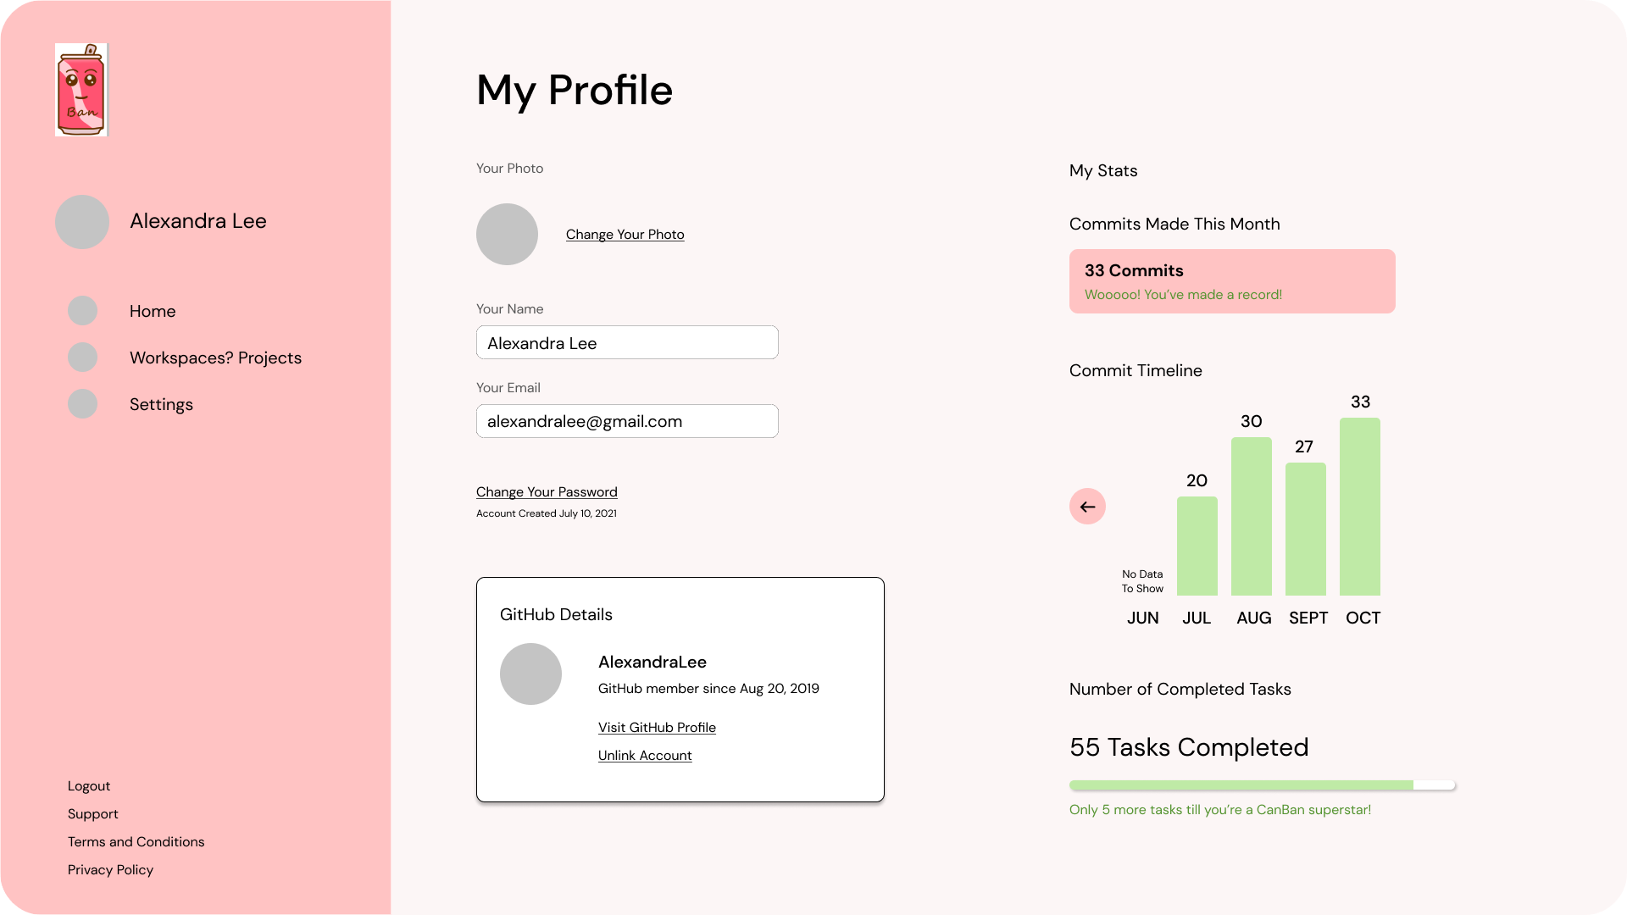Click the profile photo placeholder circle
The image size is (1627, 915).
[x=507, y=235]
